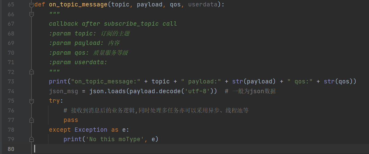Click the '质量服务等级' description in the docstring
The image size is (369, 154).
coord(111,53)
